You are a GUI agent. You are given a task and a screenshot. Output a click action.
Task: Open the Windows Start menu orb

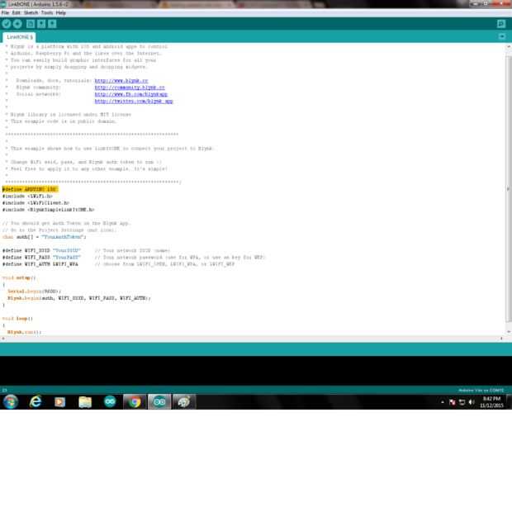pyautogui.click(x=11, y=401)
